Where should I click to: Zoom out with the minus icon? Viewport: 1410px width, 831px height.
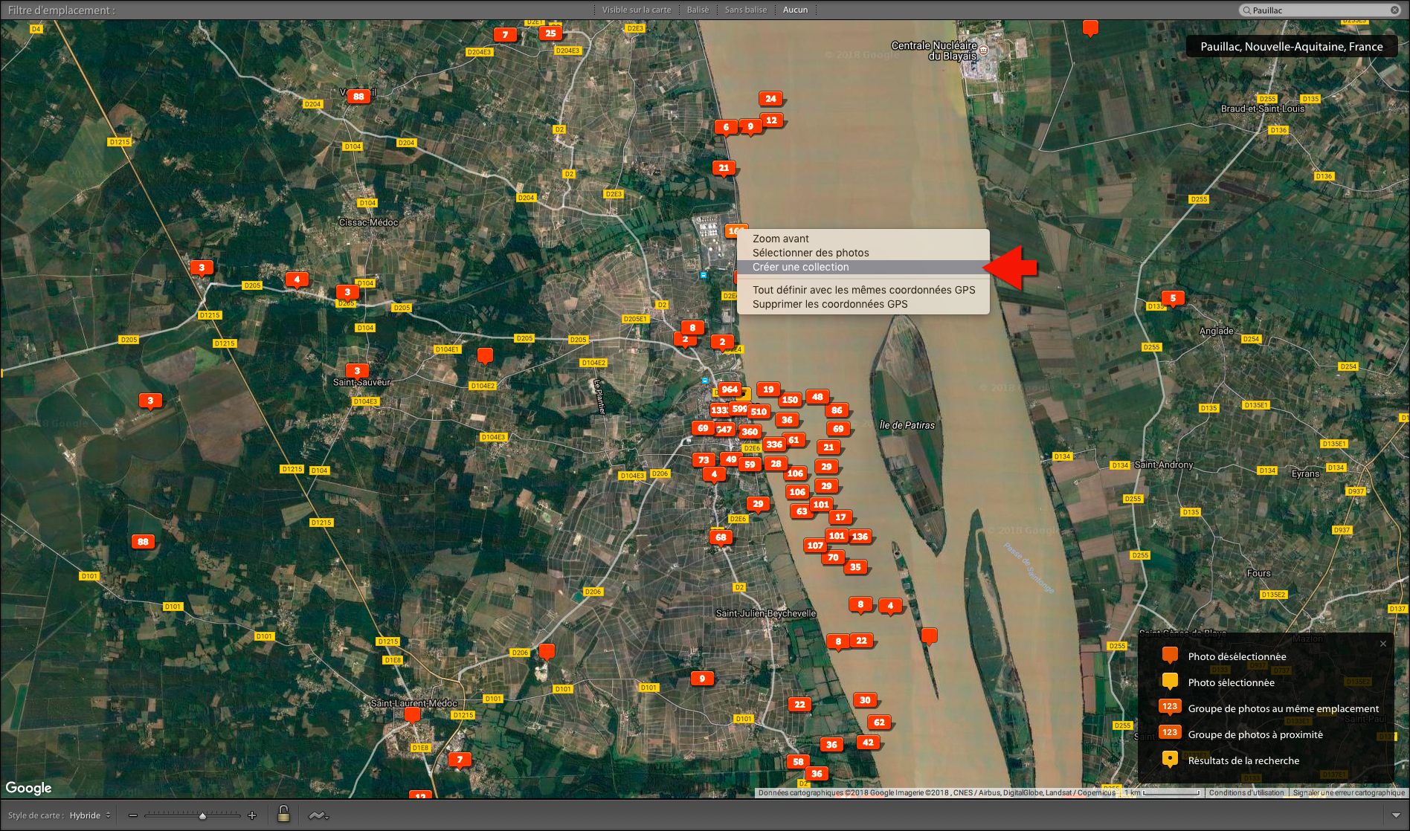[x=132, y=815]
